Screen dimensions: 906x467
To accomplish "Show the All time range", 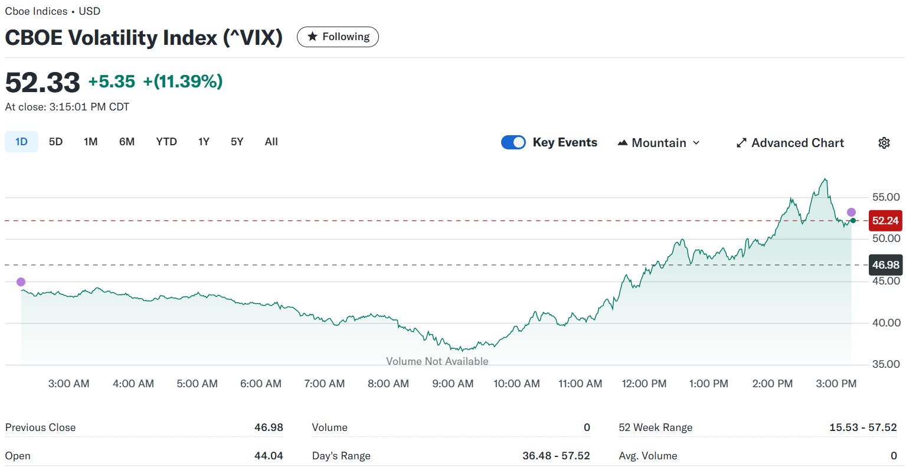I will tap(272, 142).
